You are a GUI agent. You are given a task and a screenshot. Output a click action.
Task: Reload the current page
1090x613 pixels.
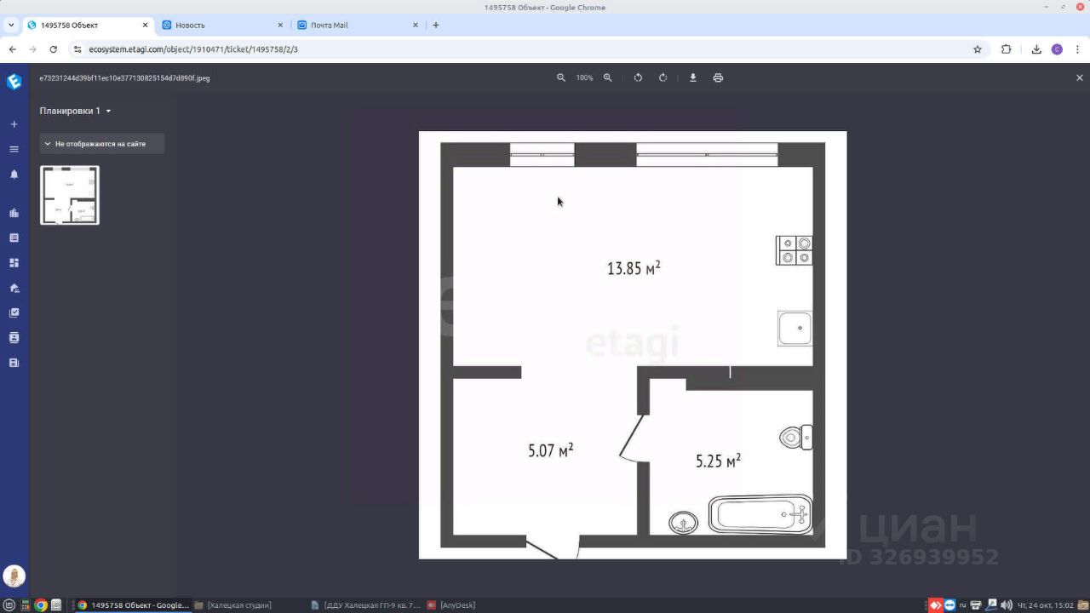(53, 49)
